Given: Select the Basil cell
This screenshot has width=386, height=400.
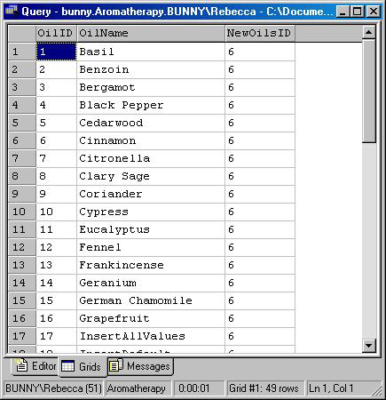Looking at the screenshot, I should pos(151,52).
